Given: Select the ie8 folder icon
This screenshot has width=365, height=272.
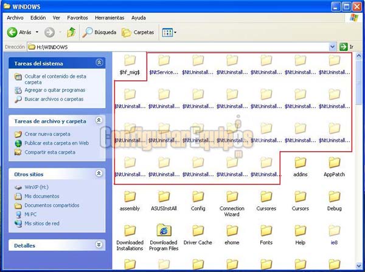Looking at the screenshot, I should (335, 231).
